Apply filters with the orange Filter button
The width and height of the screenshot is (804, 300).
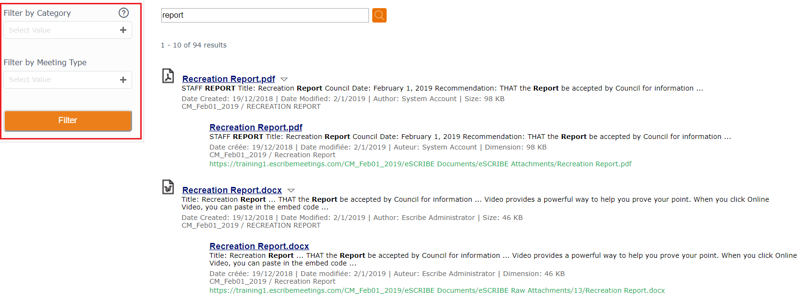68,120
